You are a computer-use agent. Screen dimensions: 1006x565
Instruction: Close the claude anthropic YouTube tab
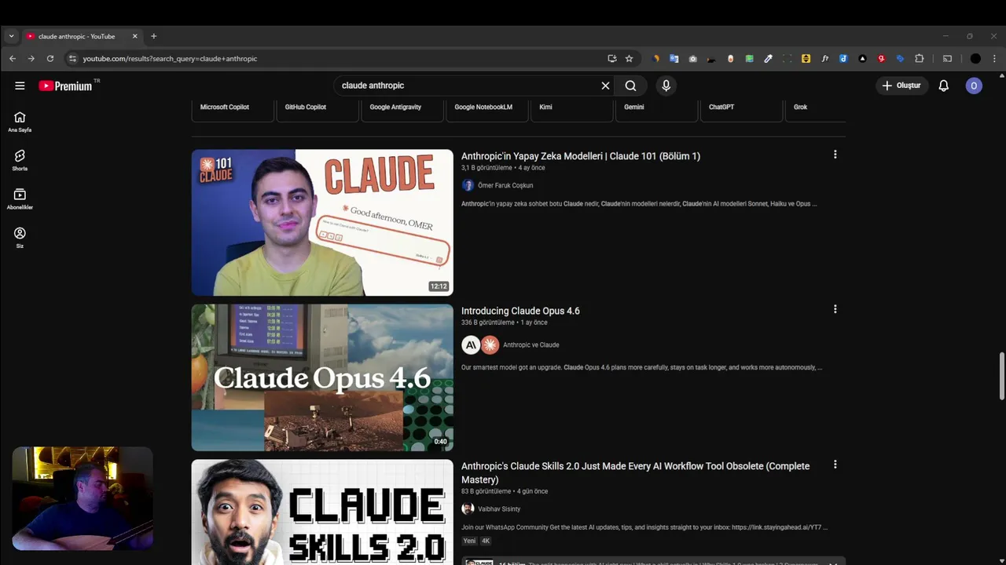click(x=134, y=36)
